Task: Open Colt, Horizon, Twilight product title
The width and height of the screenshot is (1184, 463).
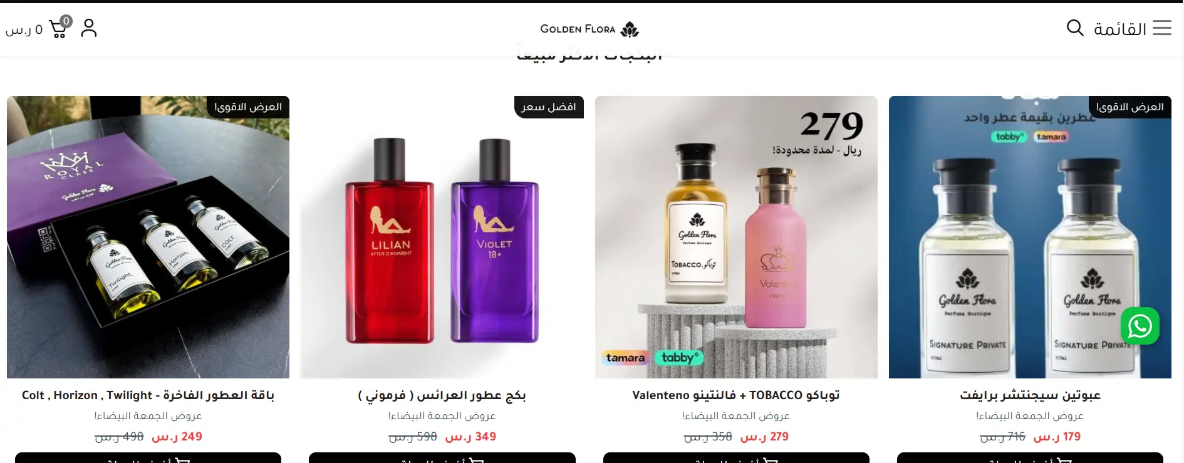Action: (x=148, y=395)
